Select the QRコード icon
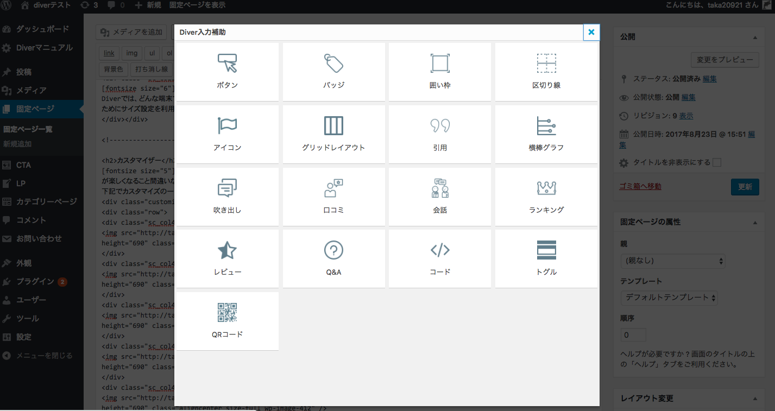 pyautogui.click(x=227, y=313)
